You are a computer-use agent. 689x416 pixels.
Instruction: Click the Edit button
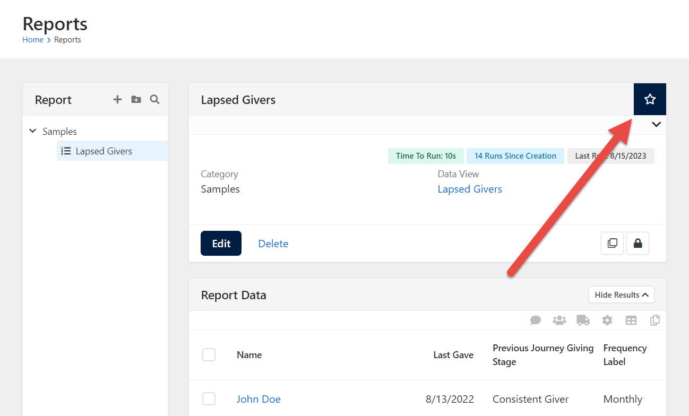[221, 243]
